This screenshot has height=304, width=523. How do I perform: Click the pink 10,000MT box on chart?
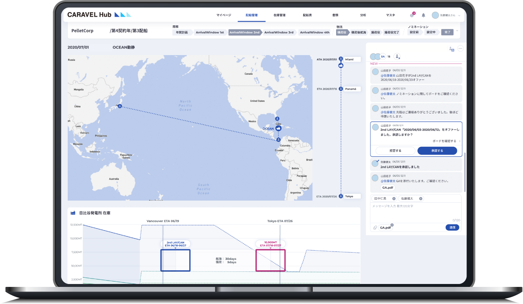(x=271, y=260)
